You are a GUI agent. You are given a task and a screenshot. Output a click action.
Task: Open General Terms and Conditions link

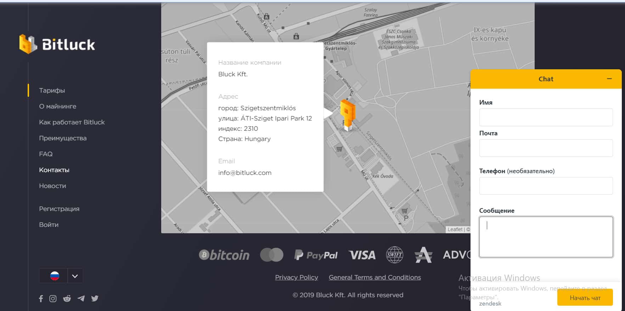[375, 277]
